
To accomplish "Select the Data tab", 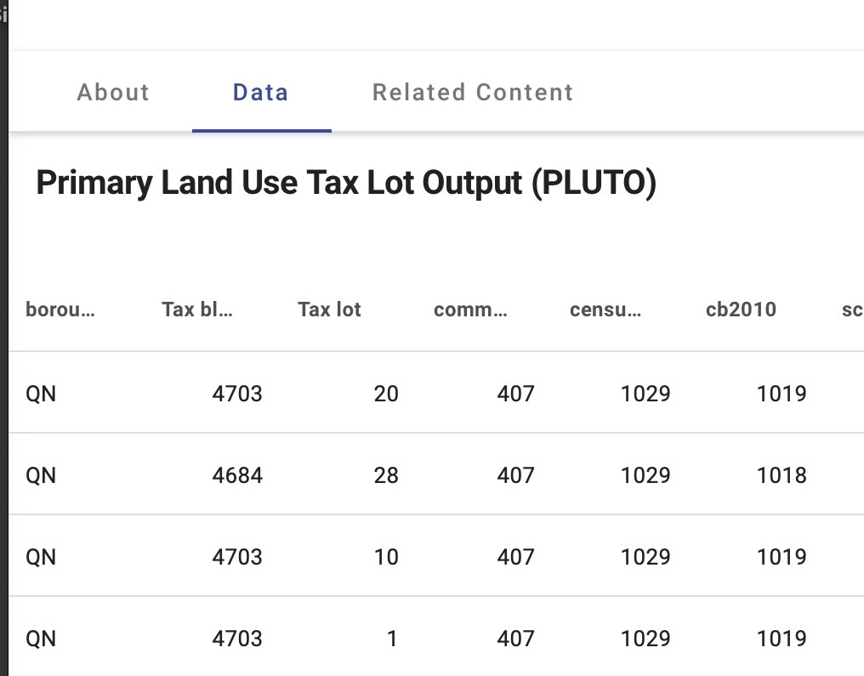I will (x=260, y=92).
